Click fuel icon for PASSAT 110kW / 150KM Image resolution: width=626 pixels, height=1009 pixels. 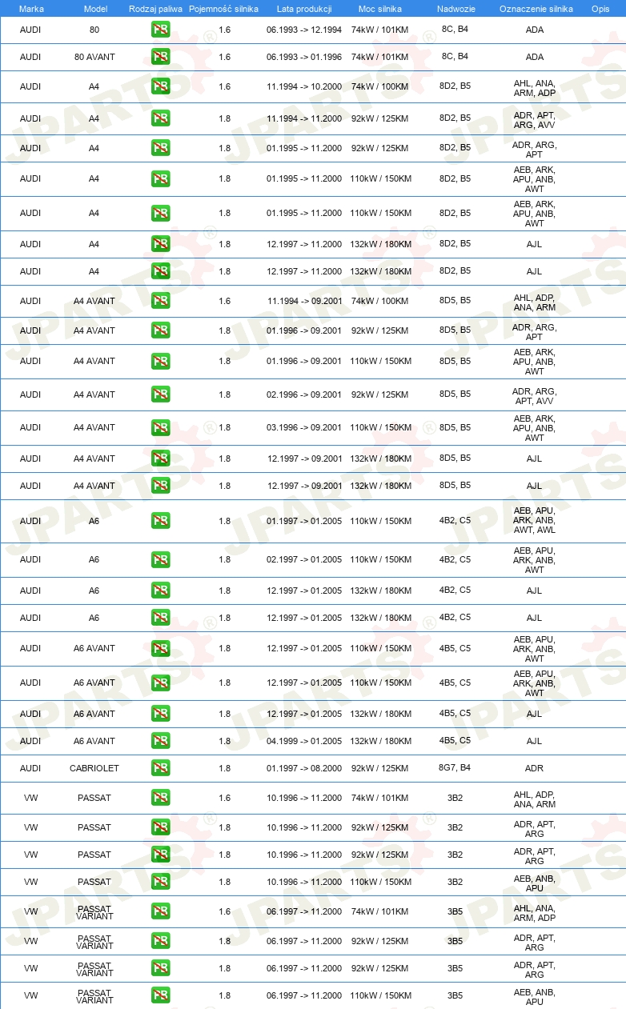coord(160,882)
